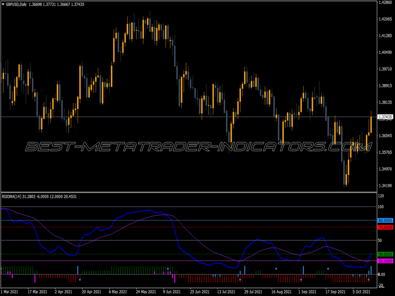Click the 9 Jun 2021 date label

[172, 292]
